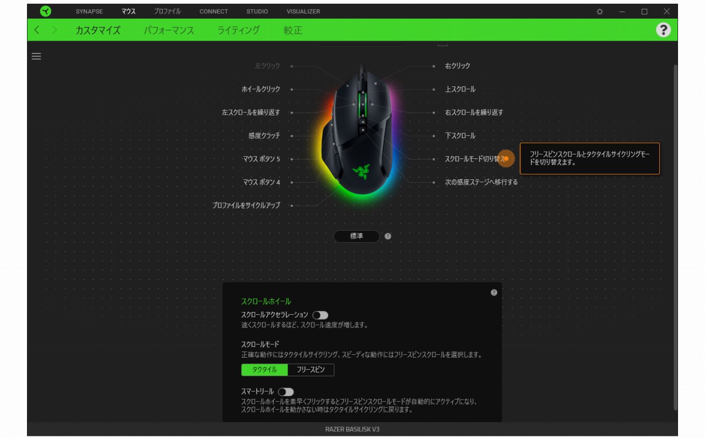705x438 pixels.
Task: Select the カスタマイズ subtab
Action: pos(98,30)
